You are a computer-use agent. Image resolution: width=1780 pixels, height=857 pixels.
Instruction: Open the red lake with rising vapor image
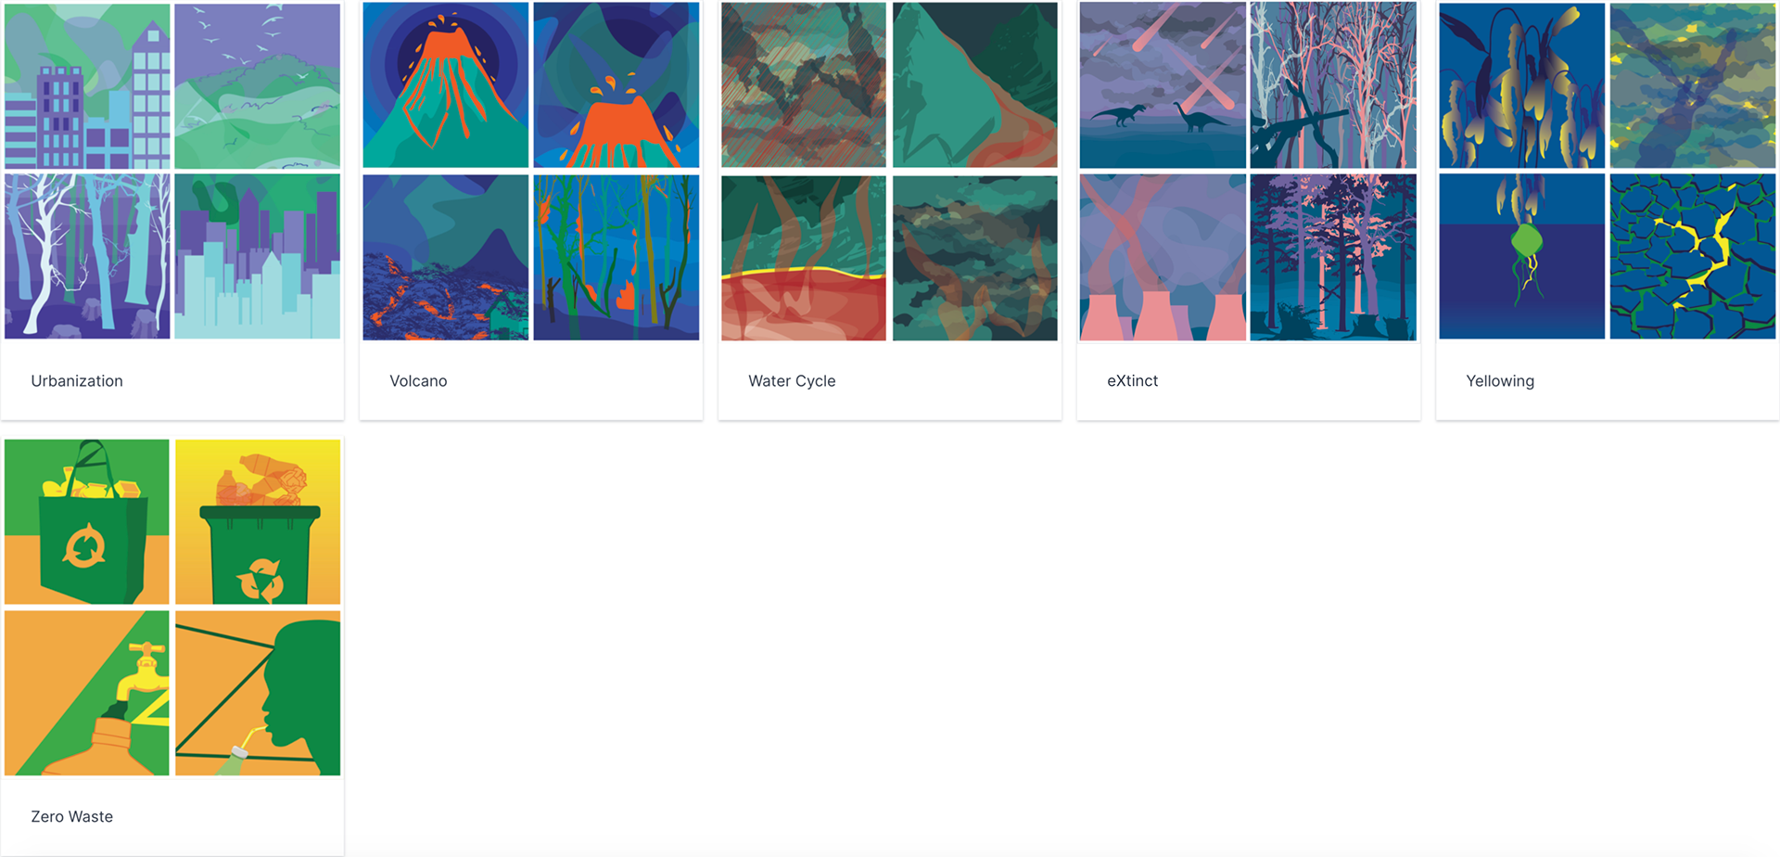tap(804, 258)
